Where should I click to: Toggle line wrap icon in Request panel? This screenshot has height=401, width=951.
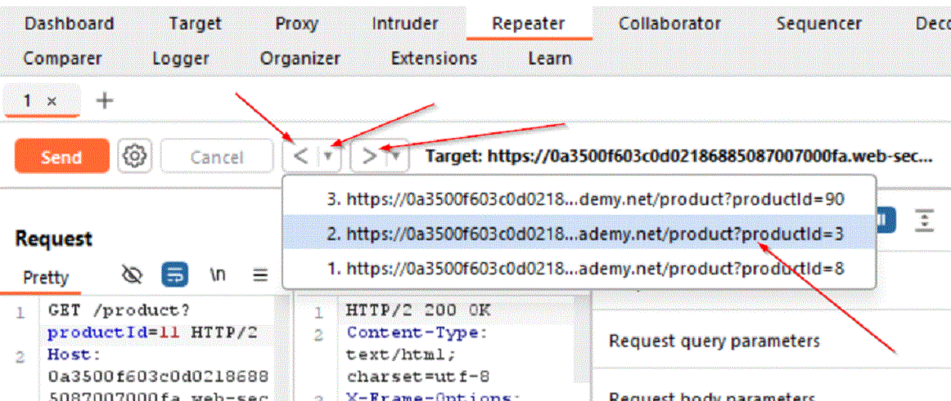coord(174,275)
